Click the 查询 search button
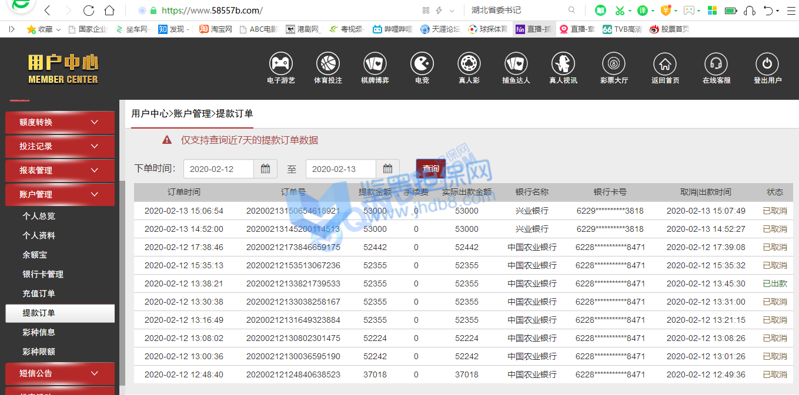This screenshot has width=799, height=395. coord(430,168)
